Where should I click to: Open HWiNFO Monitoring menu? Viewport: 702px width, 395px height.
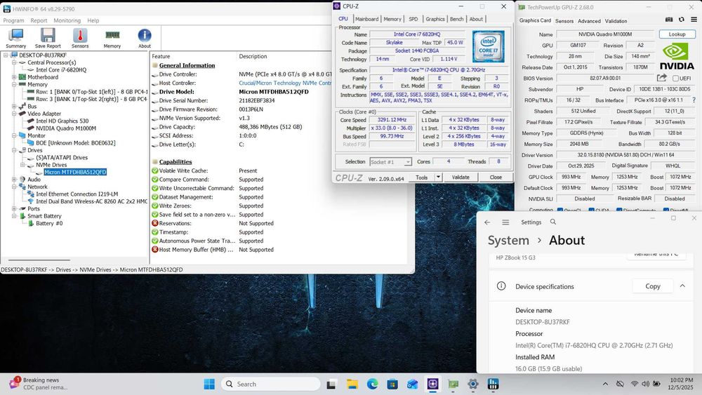point(67,20)
